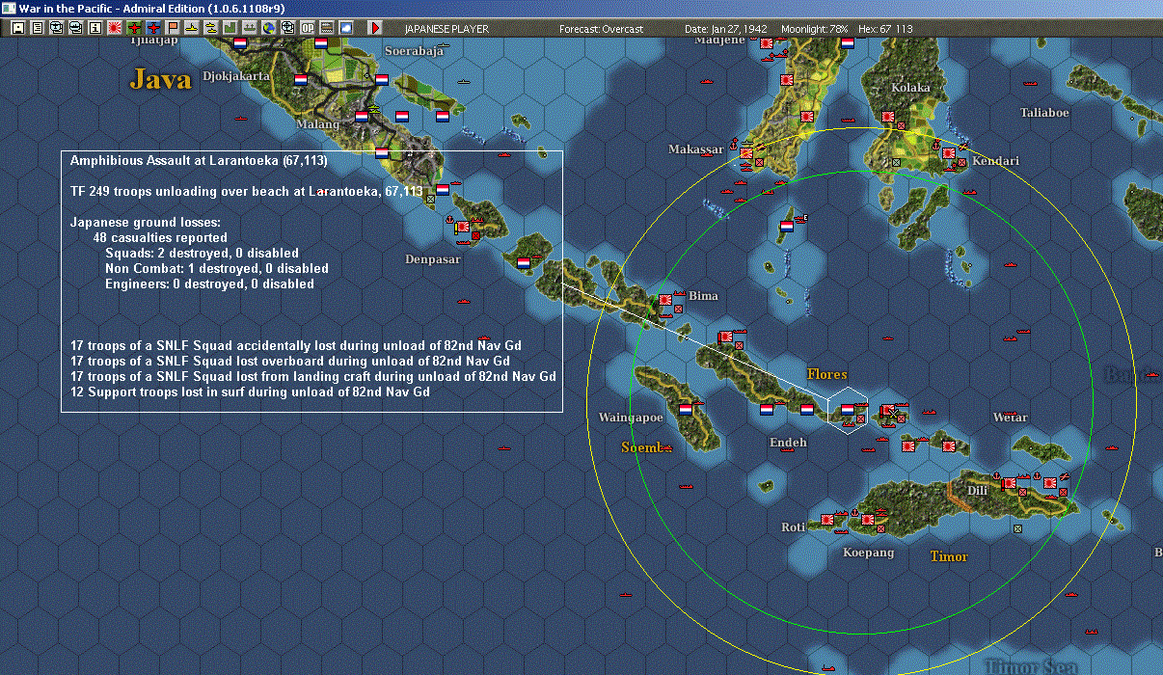1163x675 pixels.
Task: Open the save game disk icon
Action: click(17, 28)
